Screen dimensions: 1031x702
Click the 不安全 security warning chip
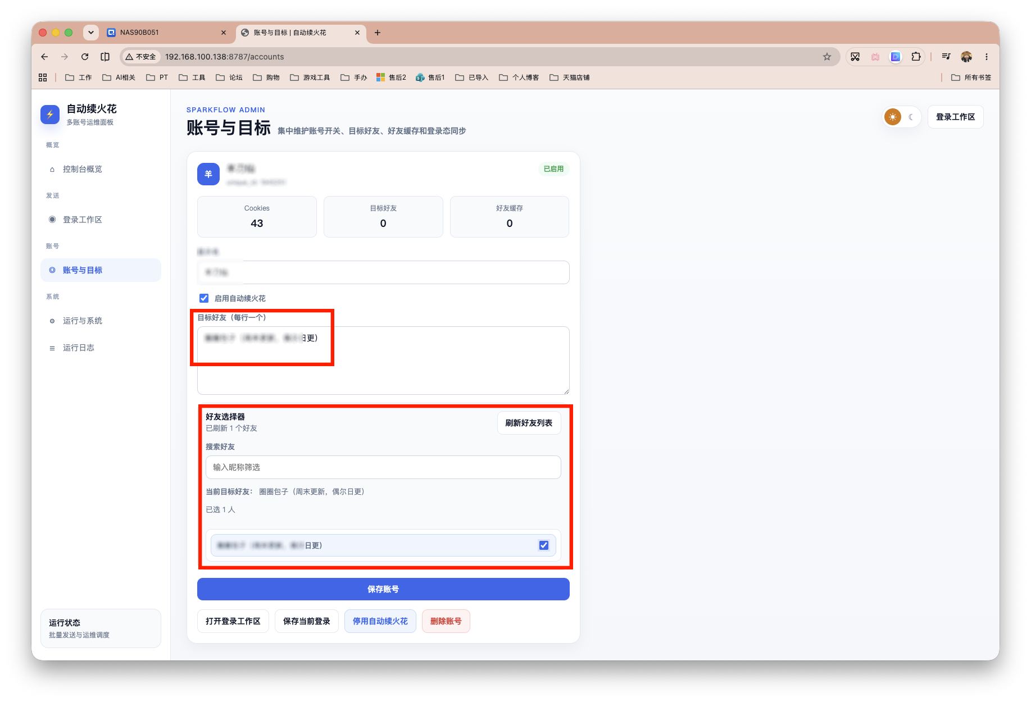(141, 57)
